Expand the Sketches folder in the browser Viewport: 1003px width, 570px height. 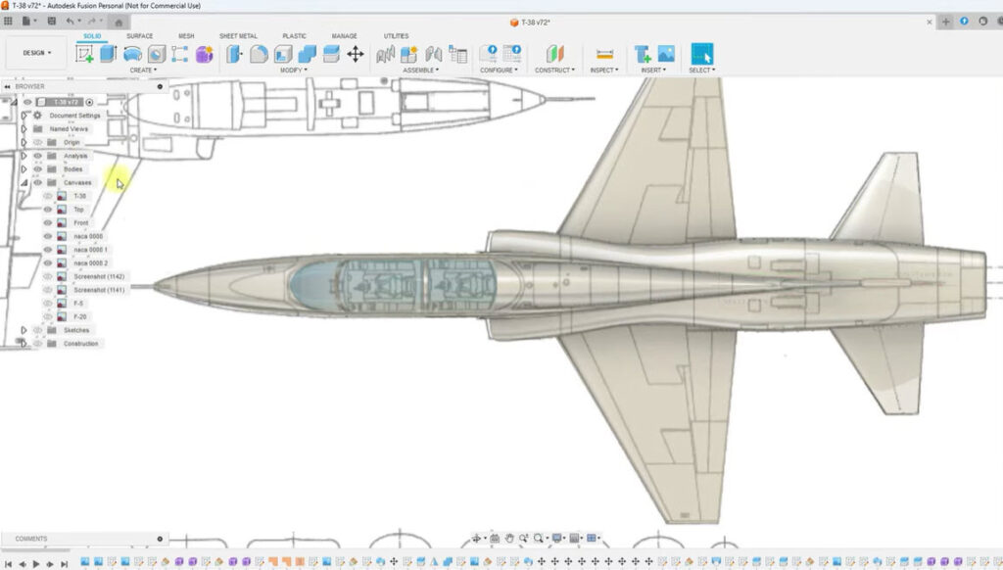coord(24,330)
